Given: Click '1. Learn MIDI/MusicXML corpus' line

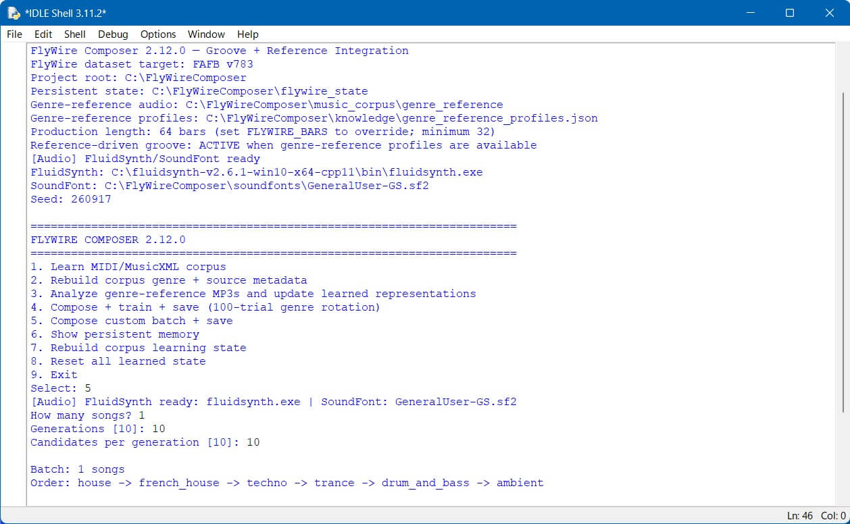Looking at the screenshot, I should tap(128, 267).
